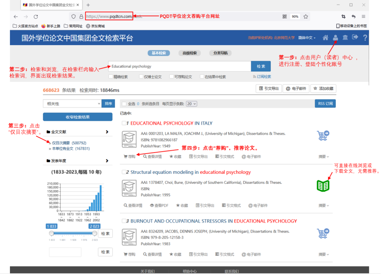381x274 pixels.
Task: Click the shield icon in address bar
Action: pyautogui.click(x=73, y=17)
